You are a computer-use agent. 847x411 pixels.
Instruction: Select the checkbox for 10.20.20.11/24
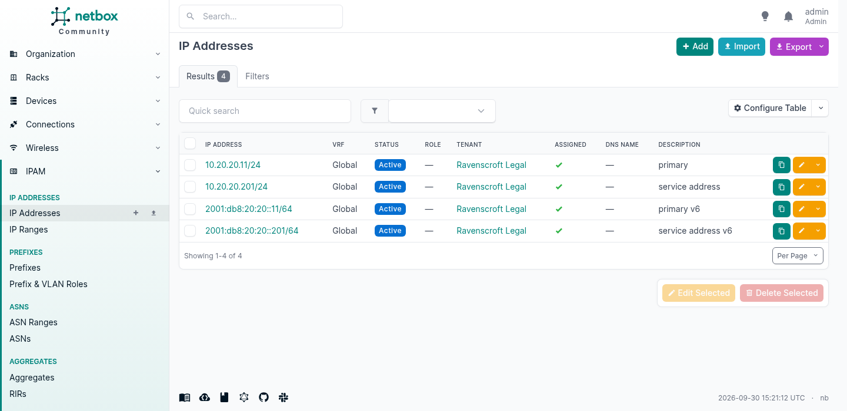click(x=190, y=165)
